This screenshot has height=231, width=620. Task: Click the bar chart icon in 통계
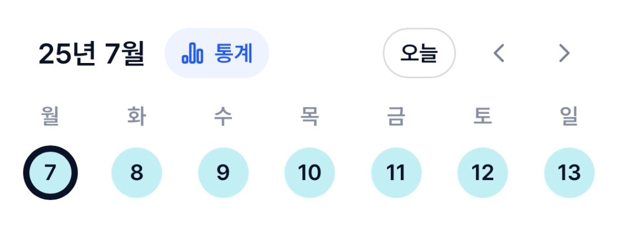click(x=192, y=54)
